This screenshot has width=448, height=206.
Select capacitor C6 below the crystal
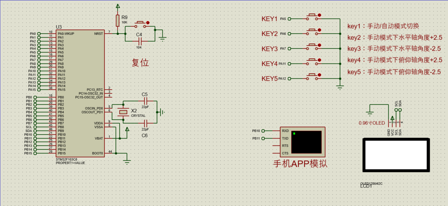(145, 123)
